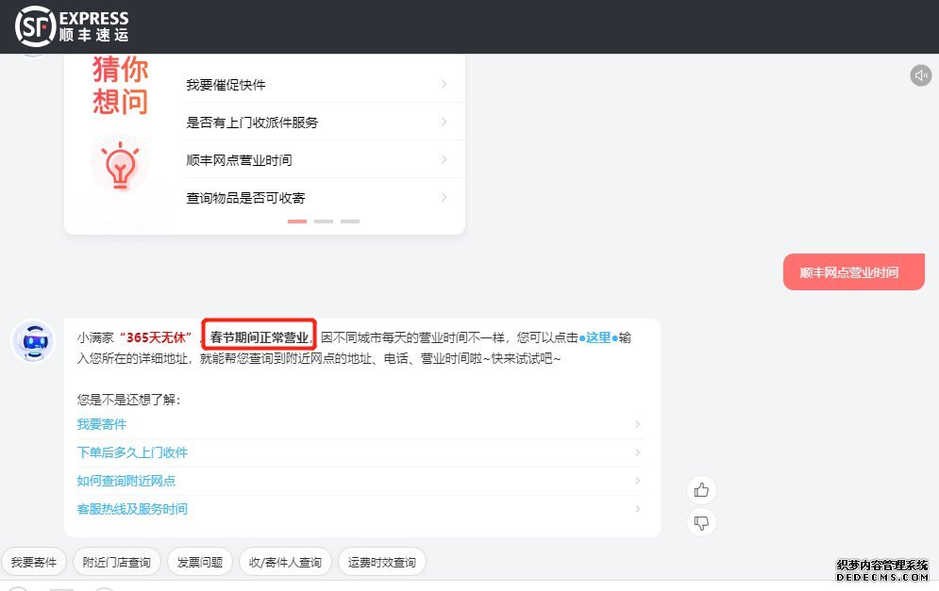Open the 我要寄件 related link
Image resolution: width=939 pixels, height=591 pixels.
pyautogui.click(x=102, y=424)
